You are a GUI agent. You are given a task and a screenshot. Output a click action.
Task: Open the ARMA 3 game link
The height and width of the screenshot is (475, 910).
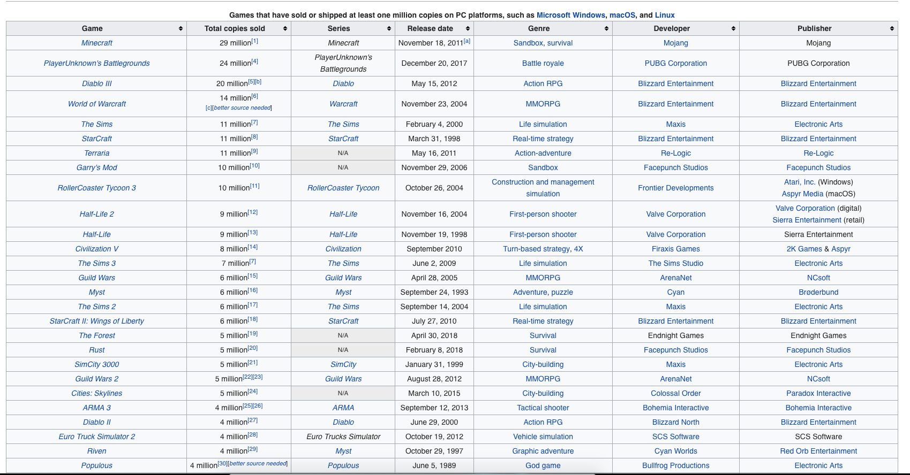[x=97, y=408]
